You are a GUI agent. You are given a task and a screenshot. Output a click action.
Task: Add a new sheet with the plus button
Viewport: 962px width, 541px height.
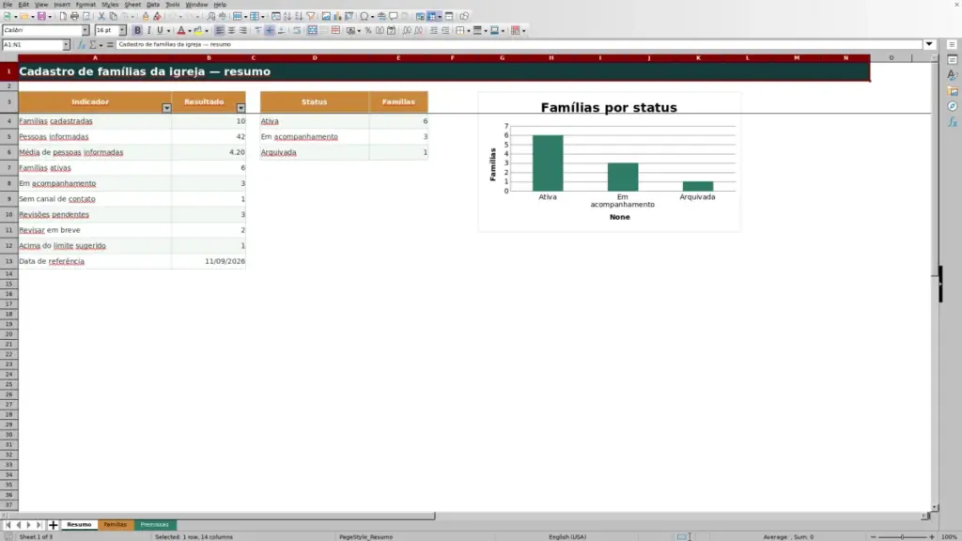click(53, 525)
